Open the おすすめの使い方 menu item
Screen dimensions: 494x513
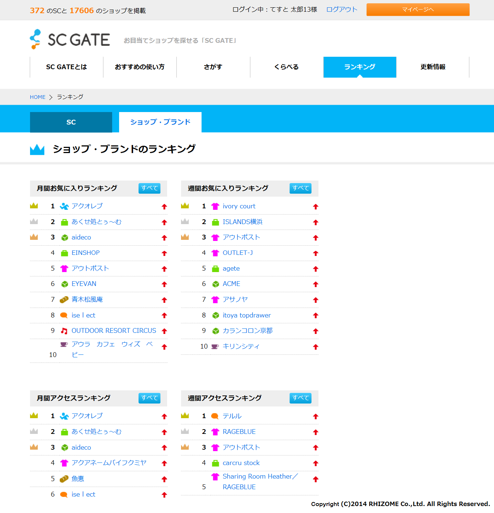click(140, 67)
